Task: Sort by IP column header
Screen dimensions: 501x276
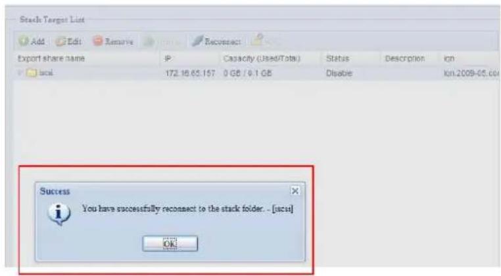Action: tap(168, 58)
